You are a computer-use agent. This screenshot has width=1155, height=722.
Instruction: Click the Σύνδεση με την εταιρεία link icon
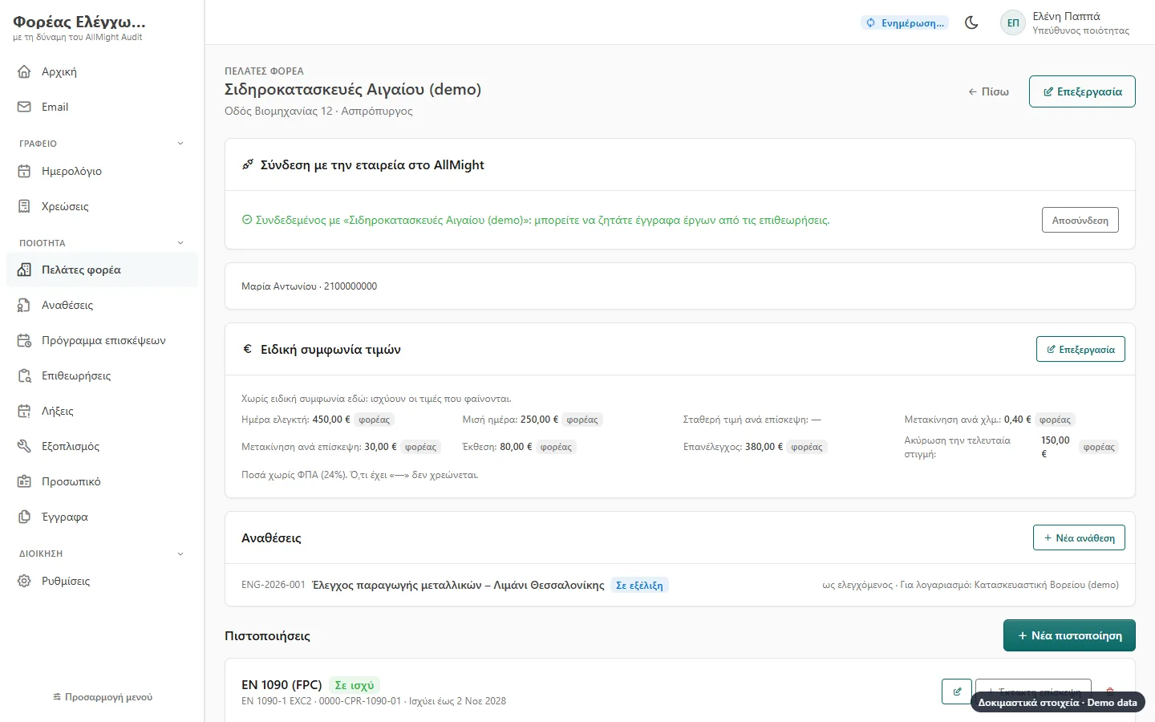pos(248,164)
